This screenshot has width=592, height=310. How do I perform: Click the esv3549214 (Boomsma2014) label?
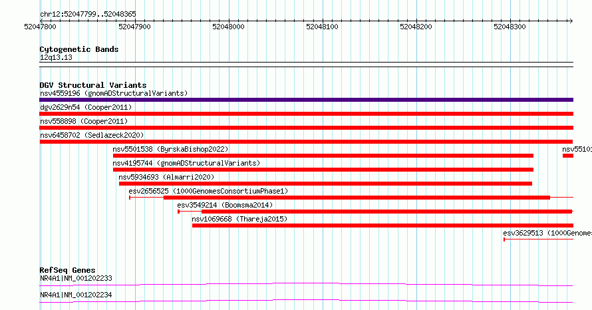pos(225,205)
